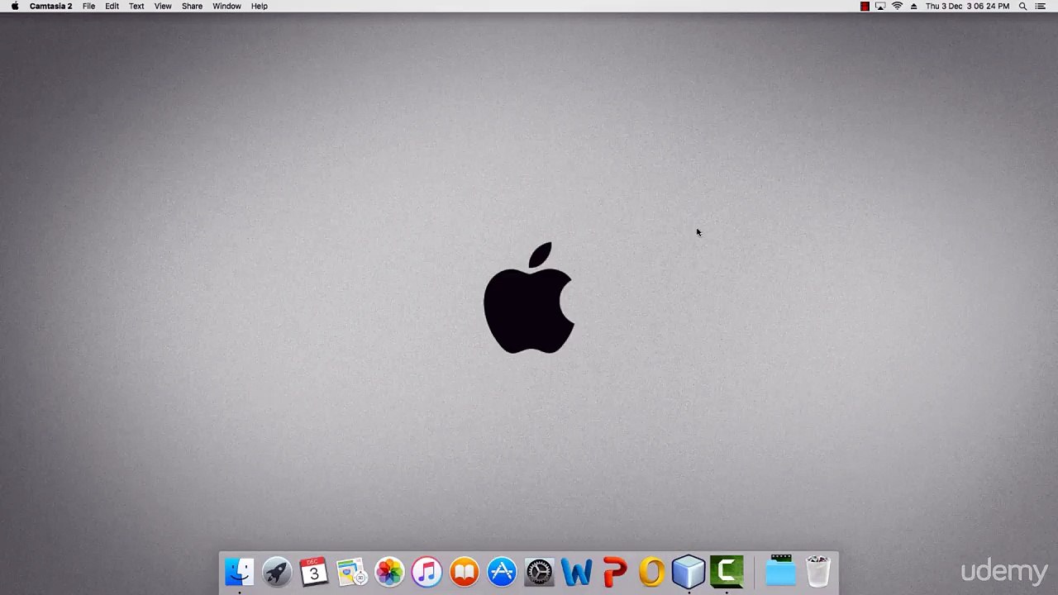Open the Window menu
Image resolution: width=1058 pixels, height=595 pixels.
point(226,6)
